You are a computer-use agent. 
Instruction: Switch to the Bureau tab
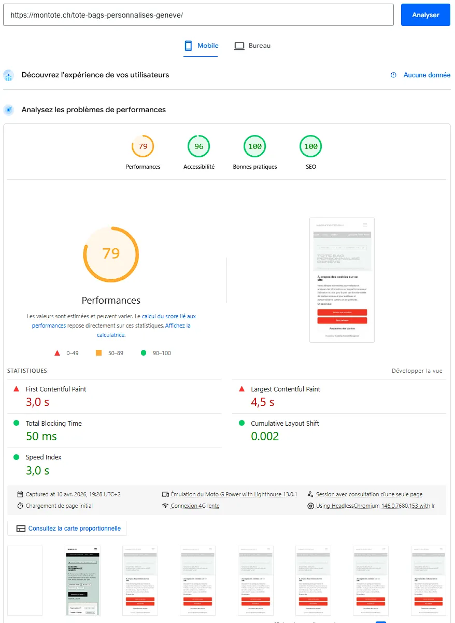tap(252, 46)
